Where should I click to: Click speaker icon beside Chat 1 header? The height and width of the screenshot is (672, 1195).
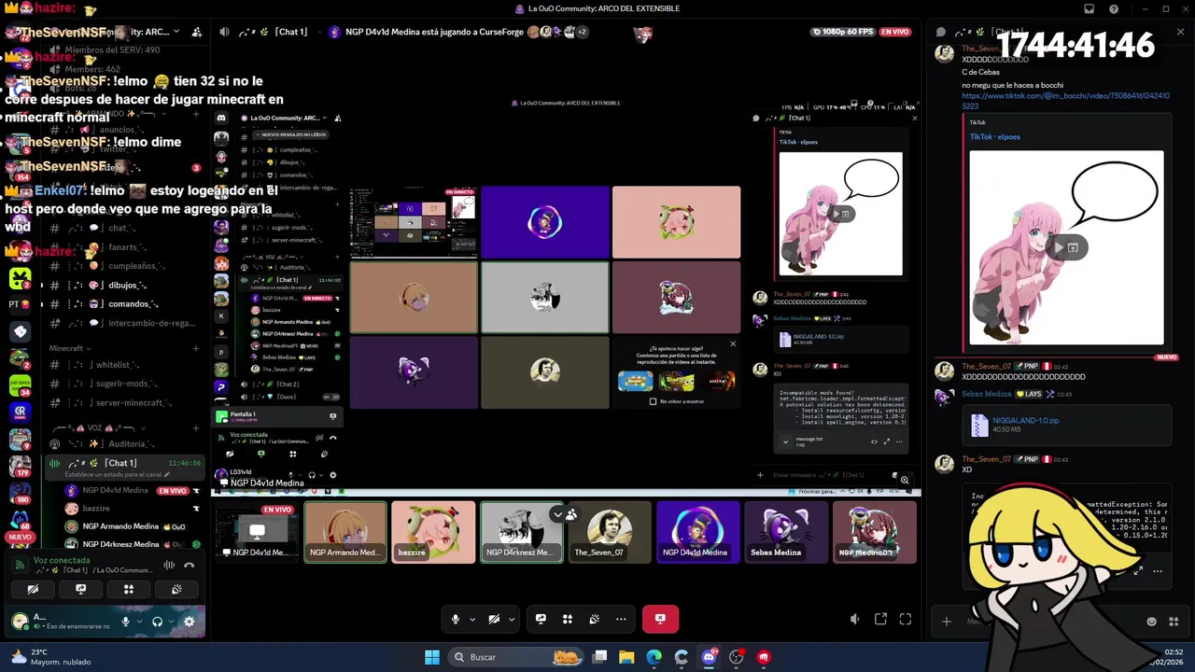pyautogui.click(x=224, y=32)
